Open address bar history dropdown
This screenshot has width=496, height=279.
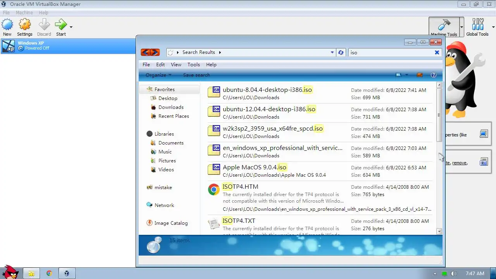click(332, 52)
